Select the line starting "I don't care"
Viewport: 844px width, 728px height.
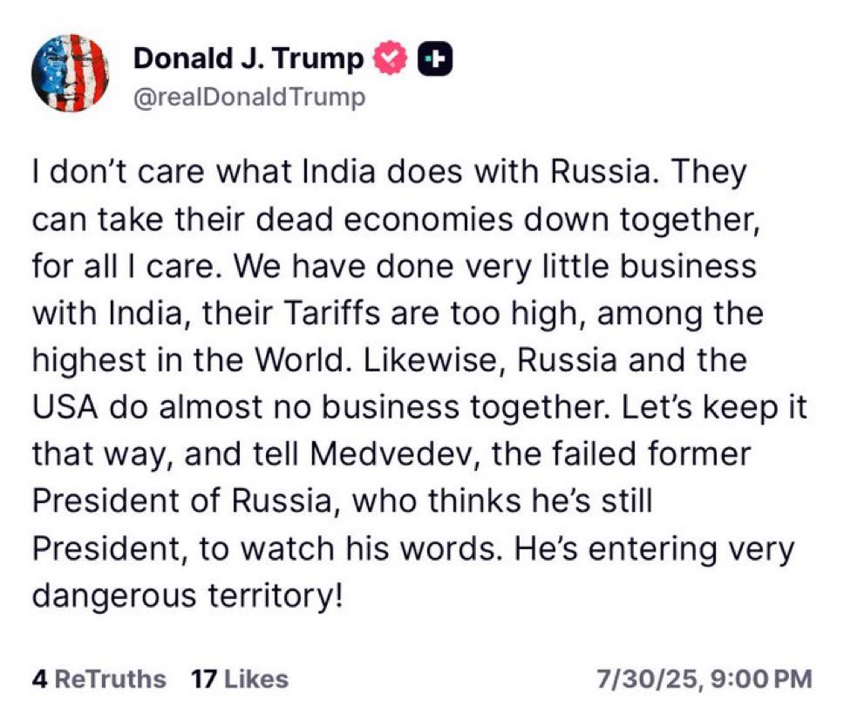pos(390,172)
